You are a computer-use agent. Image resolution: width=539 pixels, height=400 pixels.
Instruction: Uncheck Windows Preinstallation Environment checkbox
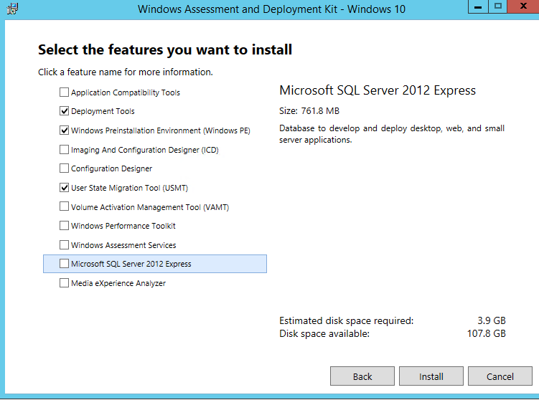tap(64, 130)
